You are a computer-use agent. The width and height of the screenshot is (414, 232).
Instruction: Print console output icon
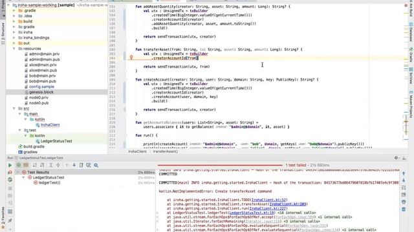pyautogui.click(x=404, y=202)
